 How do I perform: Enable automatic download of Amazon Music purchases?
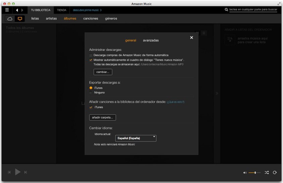(91, 55)
